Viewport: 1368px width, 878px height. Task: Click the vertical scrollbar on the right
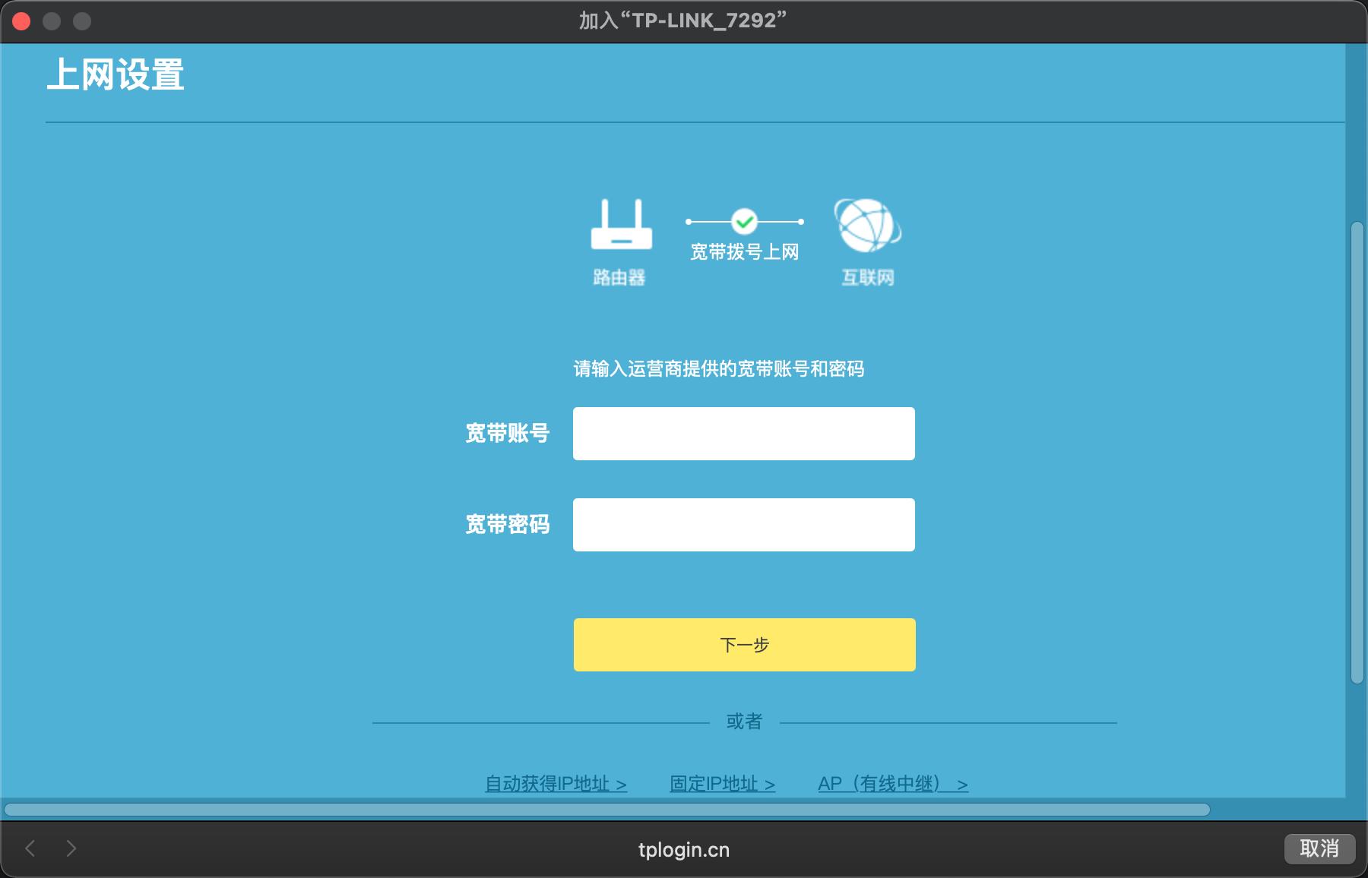click(1357, 456)
